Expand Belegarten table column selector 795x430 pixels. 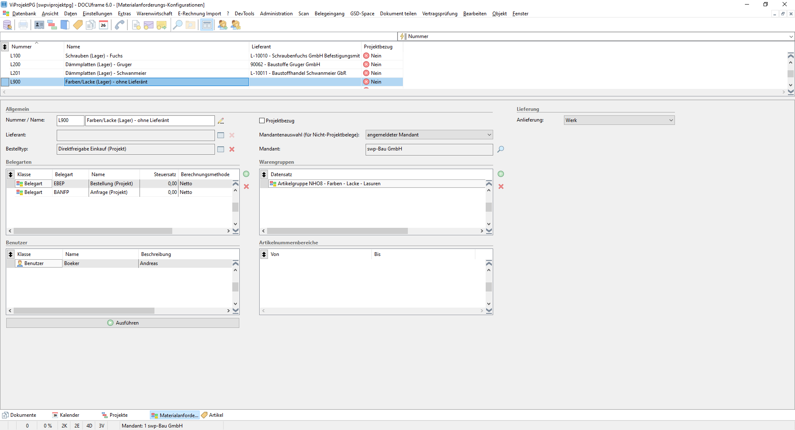11,174
